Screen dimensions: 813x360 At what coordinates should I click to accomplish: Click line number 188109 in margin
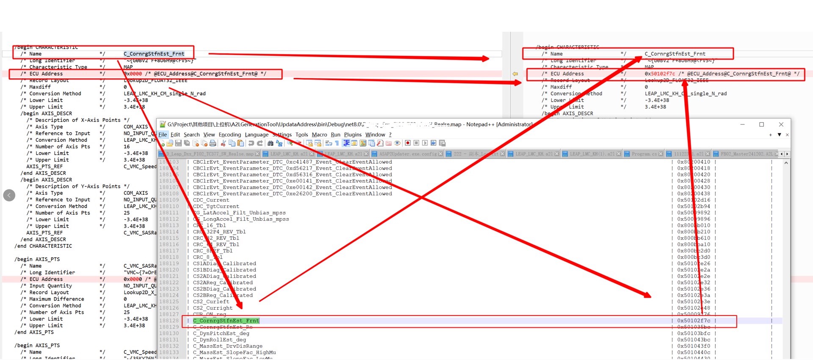point(169,200)
